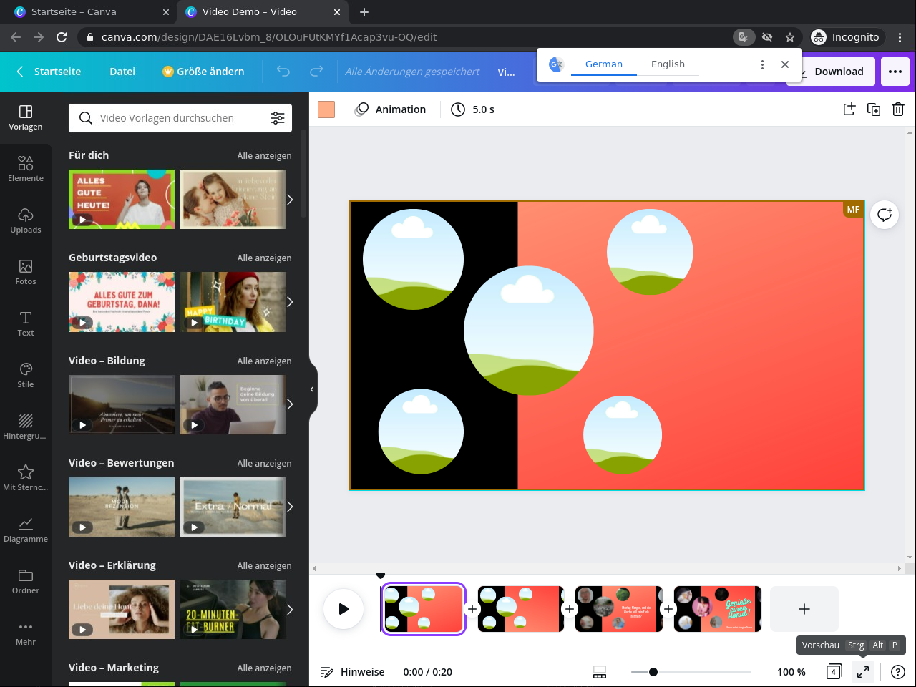Open the orange background color swatch
Image resolution: width=916 pixels, height=687 pixels.
[x=326, y=109]
